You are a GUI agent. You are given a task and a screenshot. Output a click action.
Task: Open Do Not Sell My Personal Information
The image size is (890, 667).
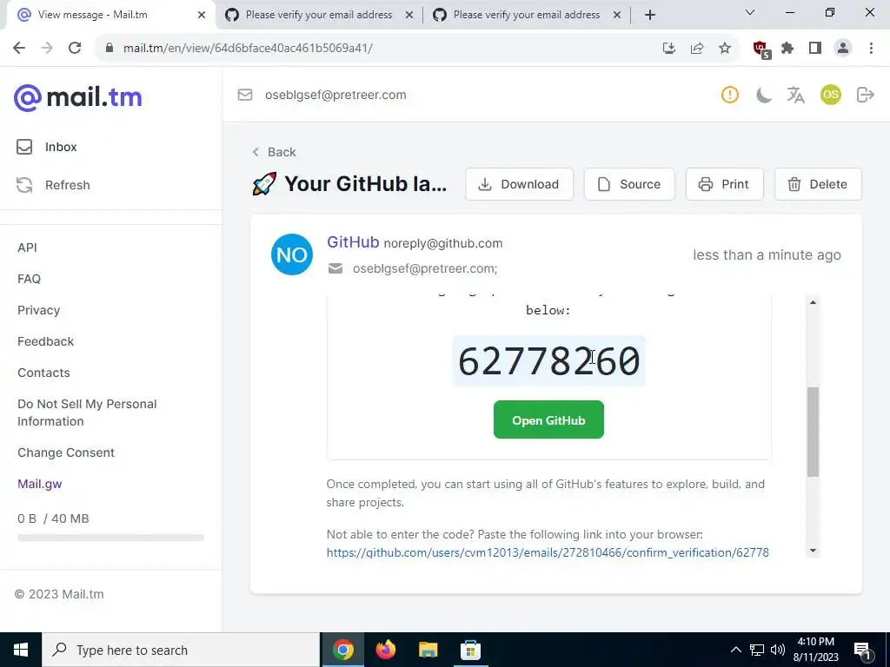tap(87, 413)
